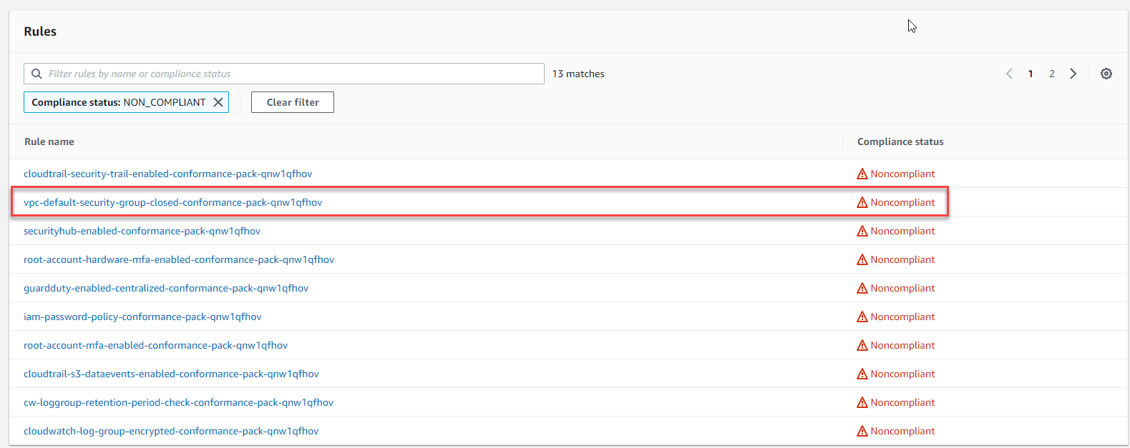Go to the previous page of rules
This screenshot has width=1130, height=448.
coord(1009,74)
